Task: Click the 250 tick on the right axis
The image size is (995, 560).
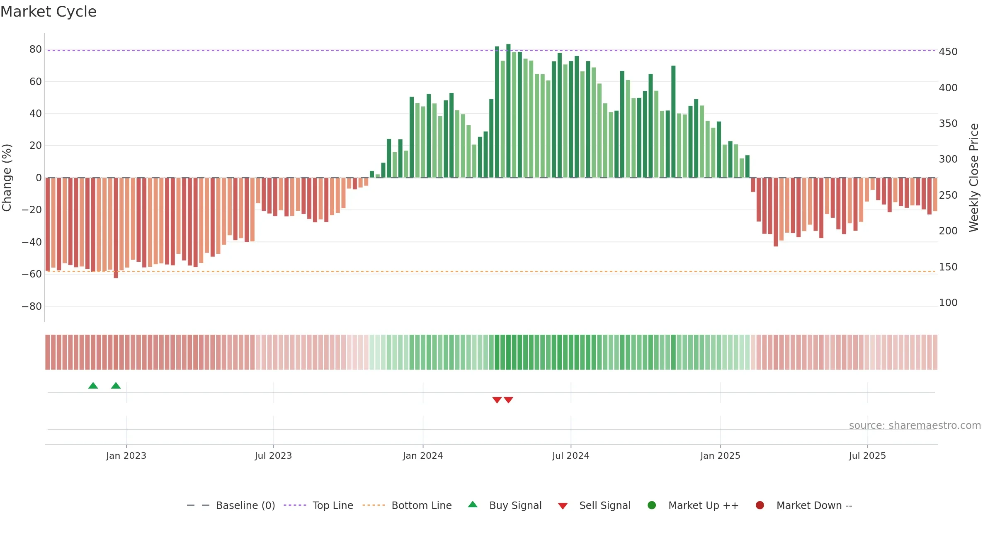Action: point(948,195)
